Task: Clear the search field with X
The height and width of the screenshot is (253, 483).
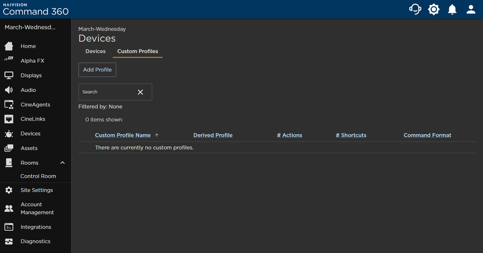Action: point(140,92)
